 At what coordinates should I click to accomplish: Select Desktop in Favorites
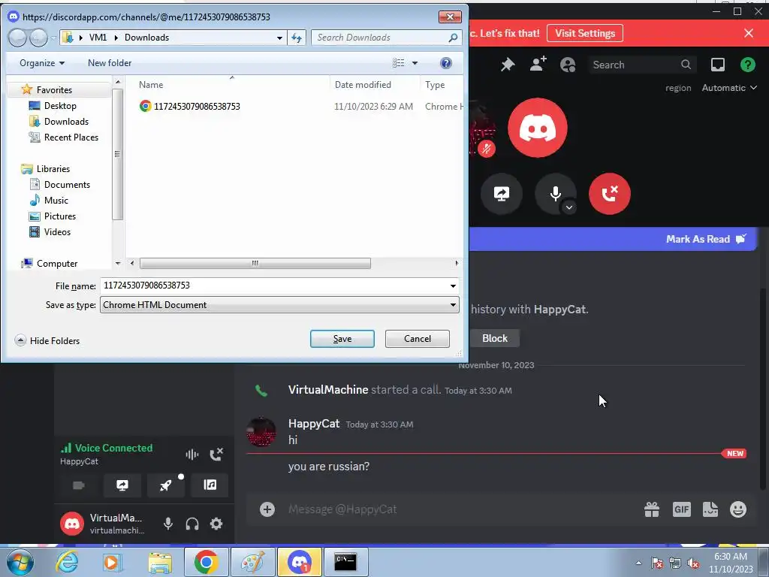[60, 105]
